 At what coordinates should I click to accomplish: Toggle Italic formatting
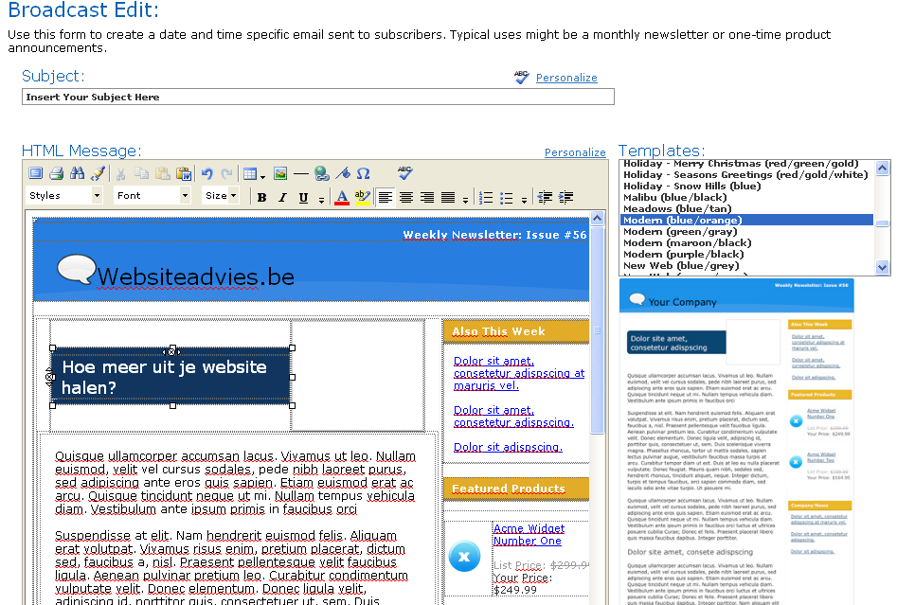[282, 198]
